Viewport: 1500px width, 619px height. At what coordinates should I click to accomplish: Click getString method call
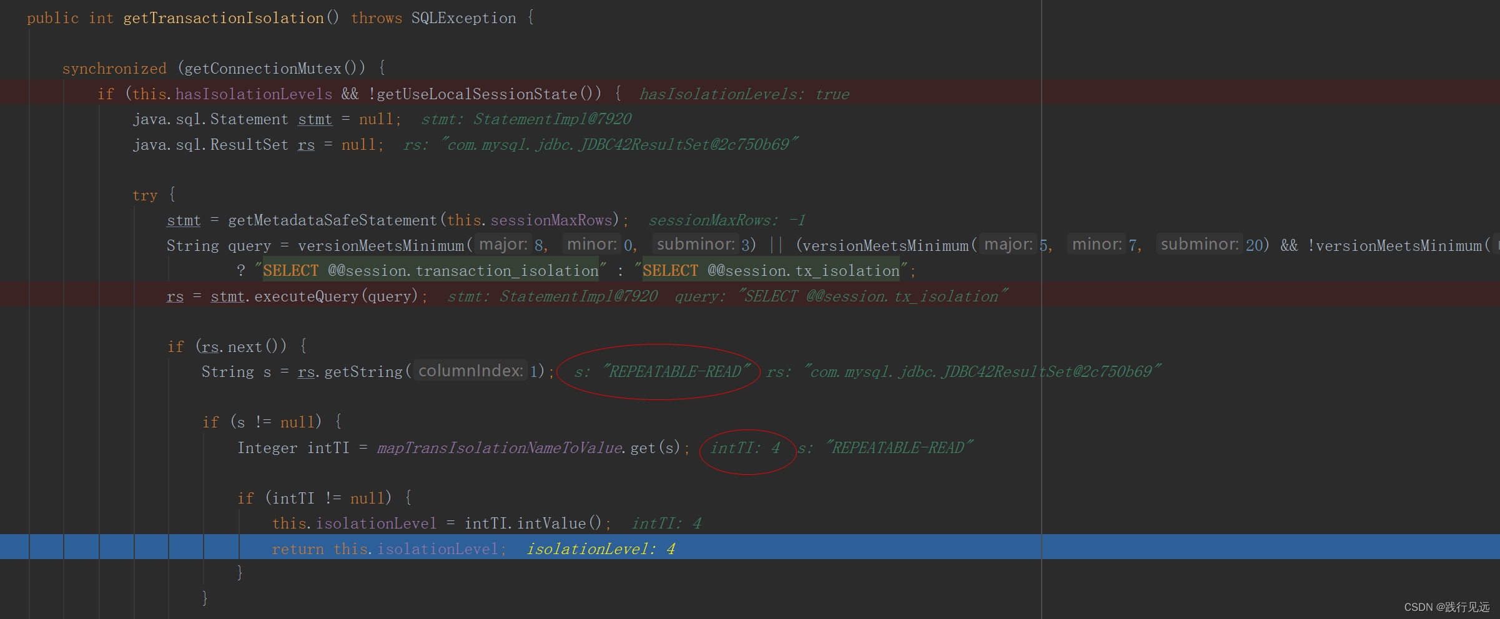(363, 371)
